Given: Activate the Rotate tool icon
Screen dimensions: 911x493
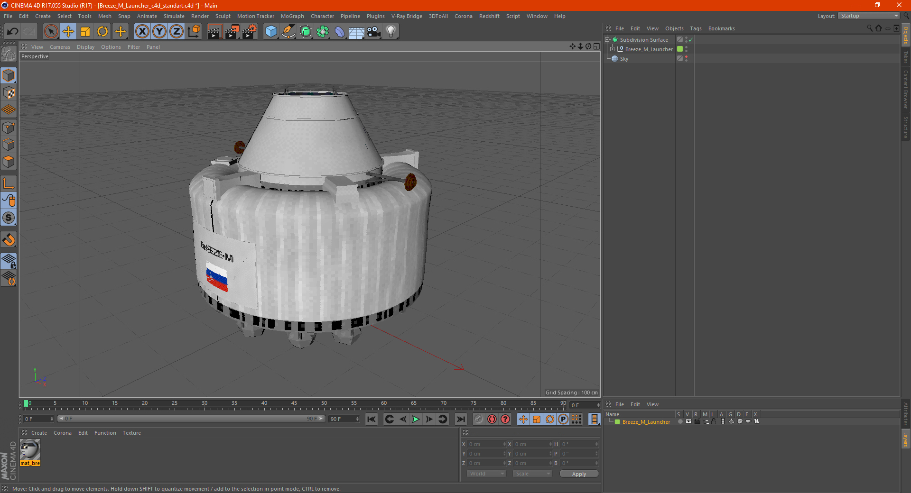Looking at the screenshot, I should pos(102,32).
